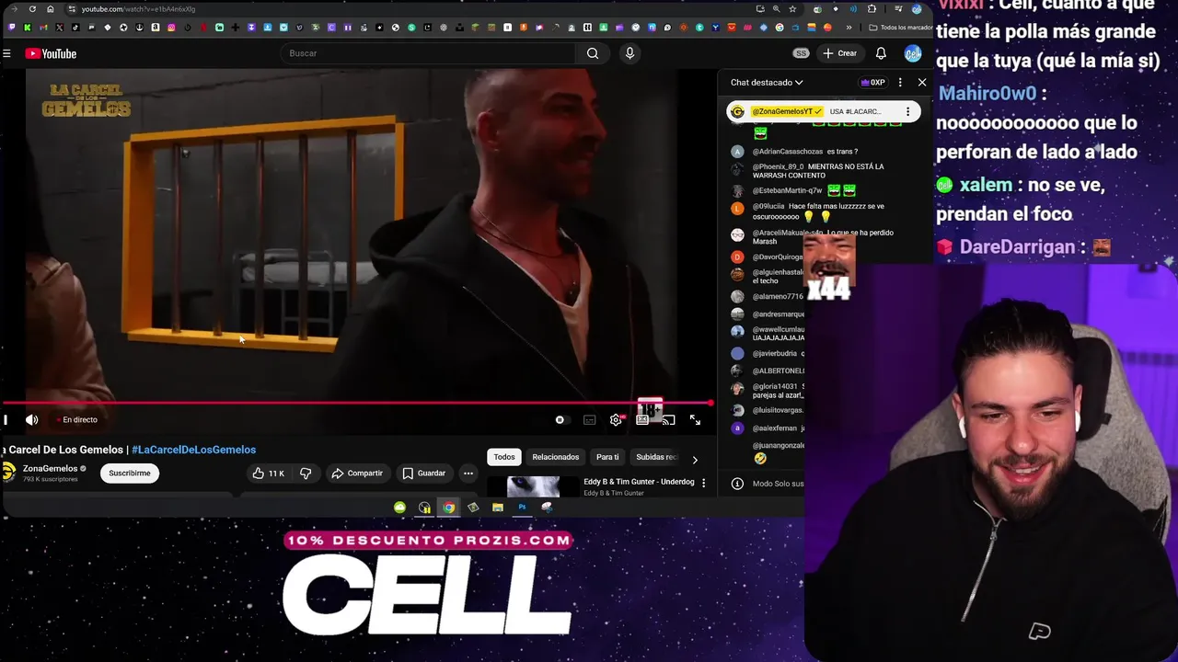Open ZonaGemelos channel name

50,469
